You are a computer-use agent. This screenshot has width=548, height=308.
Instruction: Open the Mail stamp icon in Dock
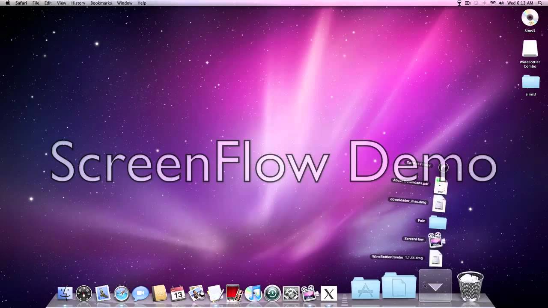pyautogui.click(x=103, y=293)
